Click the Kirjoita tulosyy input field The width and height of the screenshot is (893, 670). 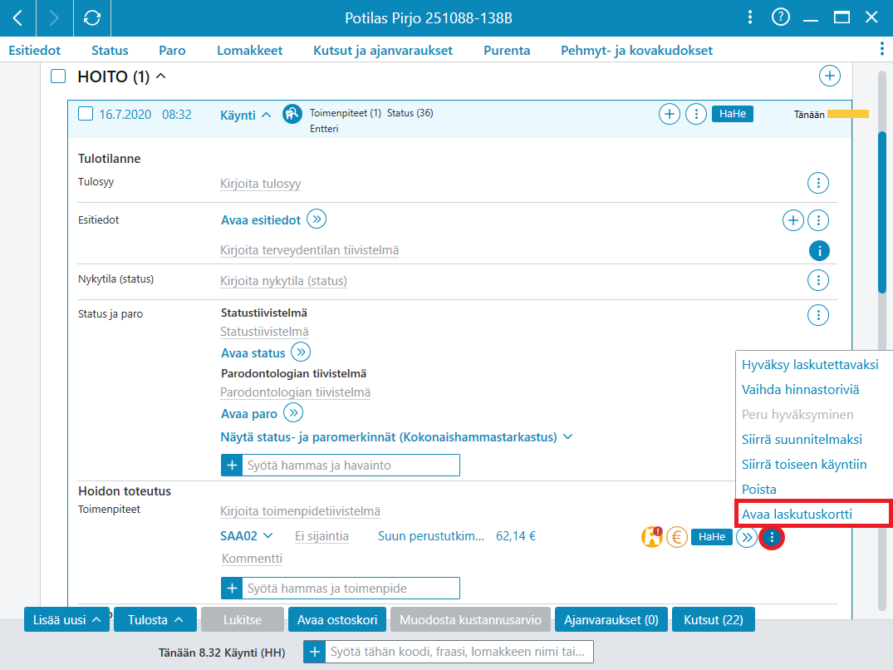coord(260,184)
